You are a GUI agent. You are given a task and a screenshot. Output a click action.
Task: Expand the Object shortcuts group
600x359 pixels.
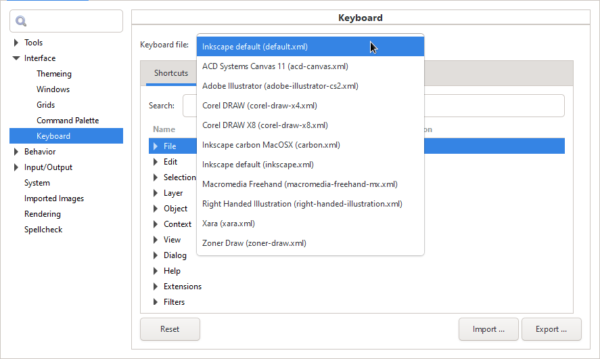coord(156,209)
